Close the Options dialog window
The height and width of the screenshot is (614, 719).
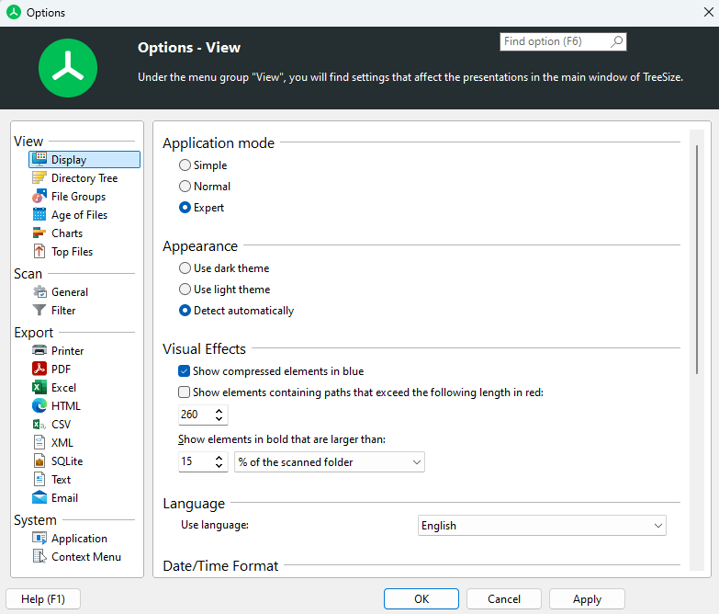click(x=709, y=12)
